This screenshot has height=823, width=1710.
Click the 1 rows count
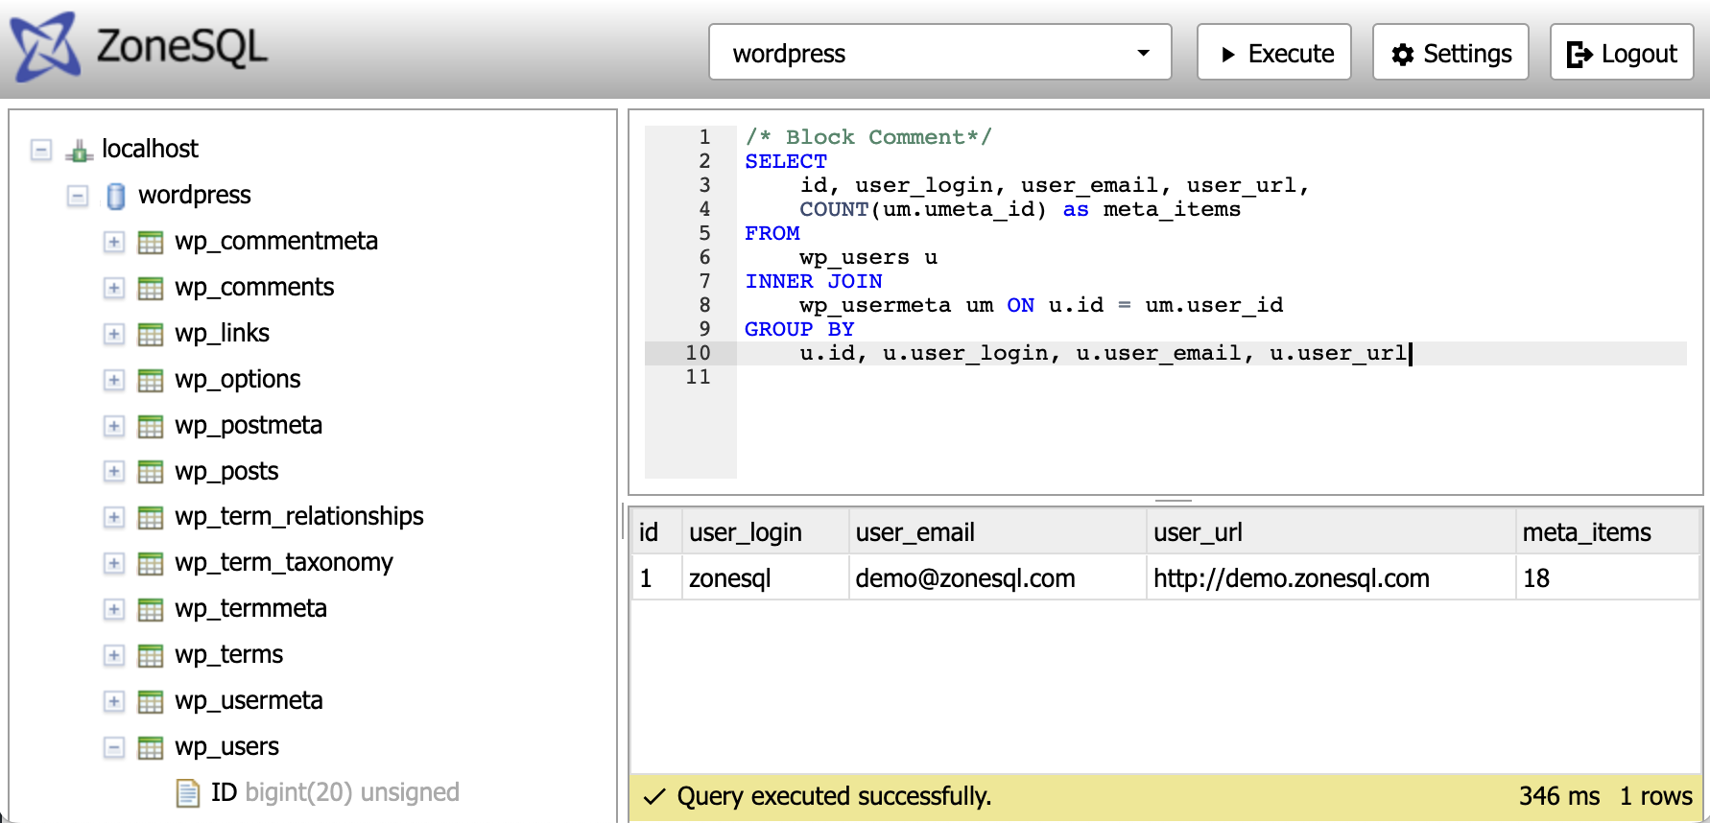[x=1656, y=796]
